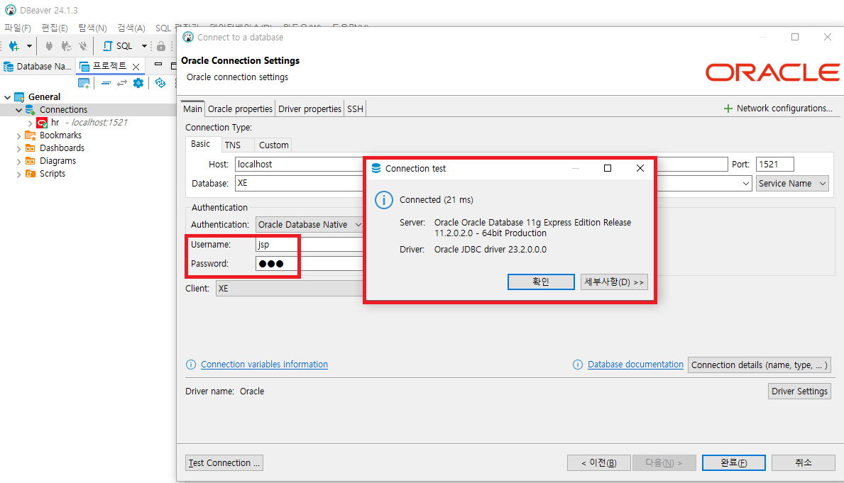Viewport: 844px width, 483px height.
Task: Select the hr Oracle connection icon
Action: pos(42,123)
